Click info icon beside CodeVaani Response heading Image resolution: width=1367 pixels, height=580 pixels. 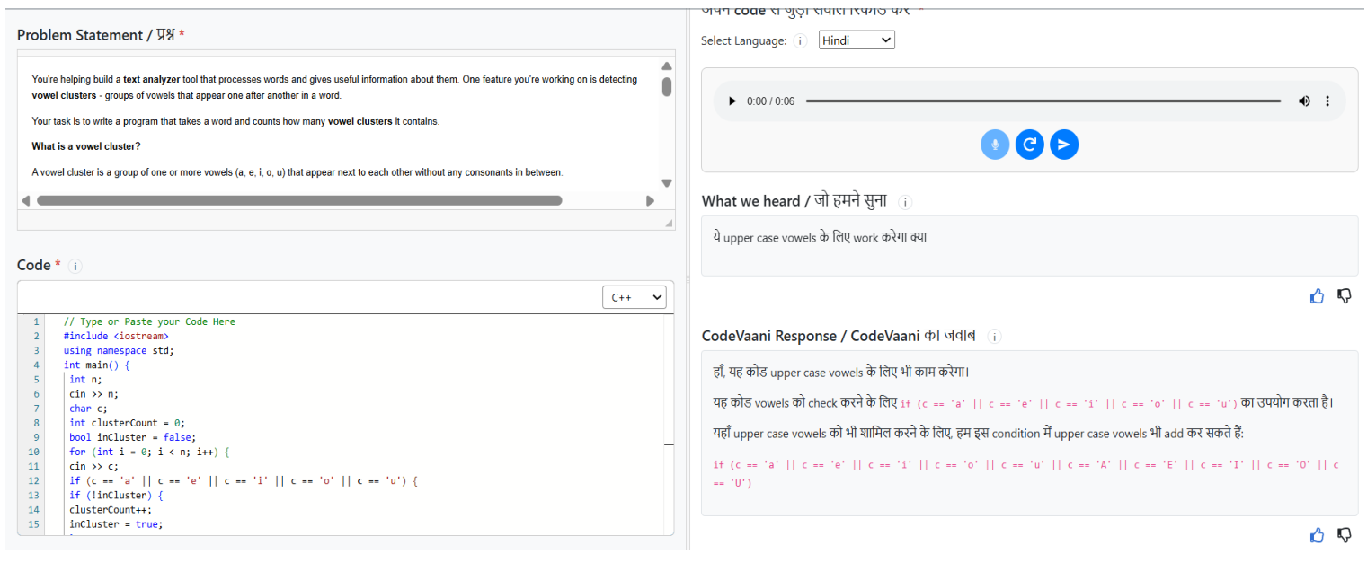[x=994, y=337]
